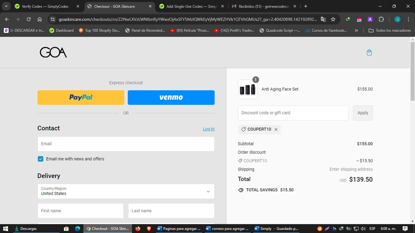The height and width of the screenshot is (233, 415).
Task: Open the US flag store extension icon
Action: pyautogui.click(x=359, y=19)
